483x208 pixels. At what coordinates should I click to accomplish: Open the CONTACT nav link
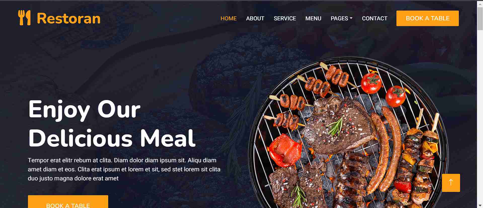[375, 18]
